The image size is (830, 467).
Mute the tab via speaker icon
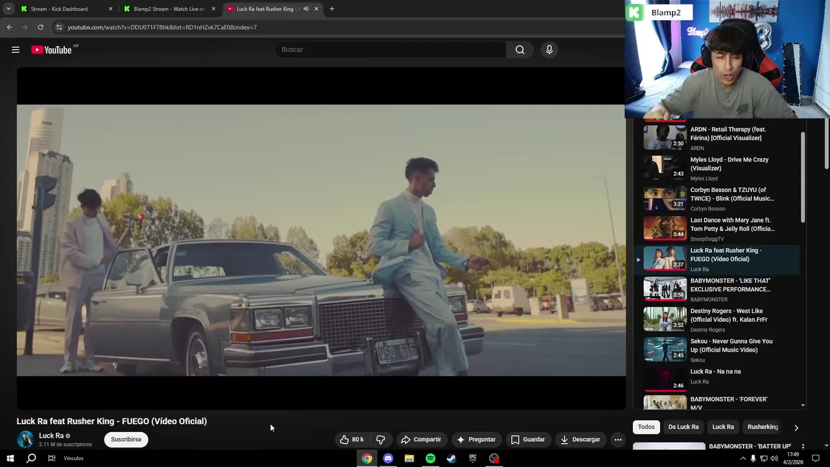(x=306, y=9)
